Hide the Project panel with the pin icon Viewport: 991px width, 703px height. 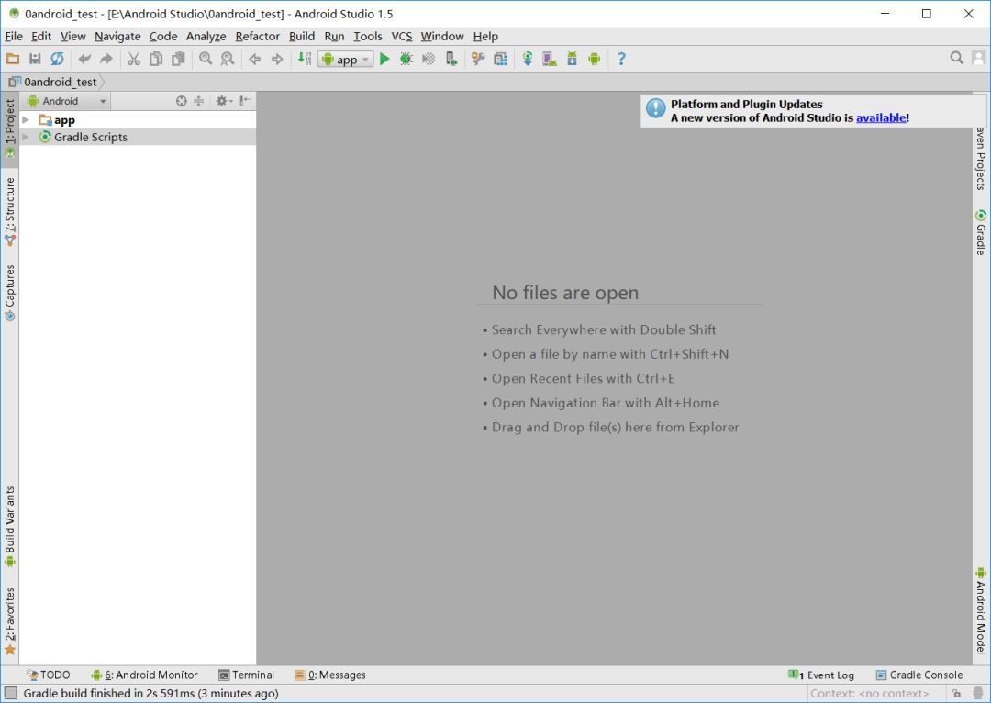(x=245, y=101)
